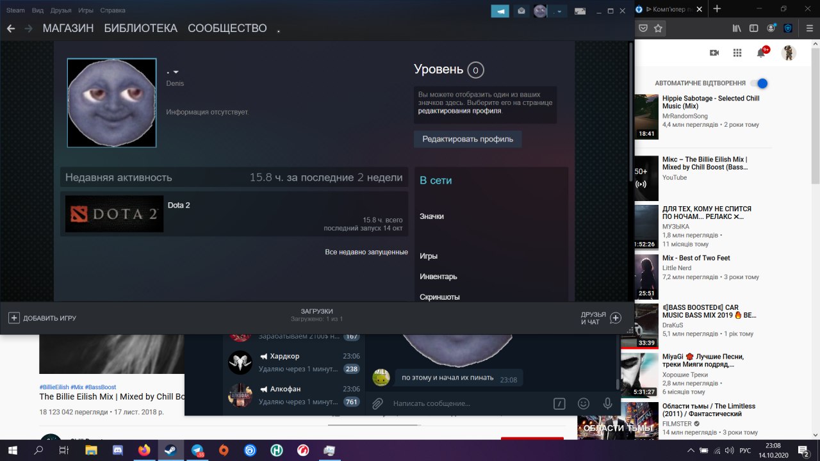Click the #BillieEilish hashtag link
820x461 pixels.
click(x=53, y=387)
